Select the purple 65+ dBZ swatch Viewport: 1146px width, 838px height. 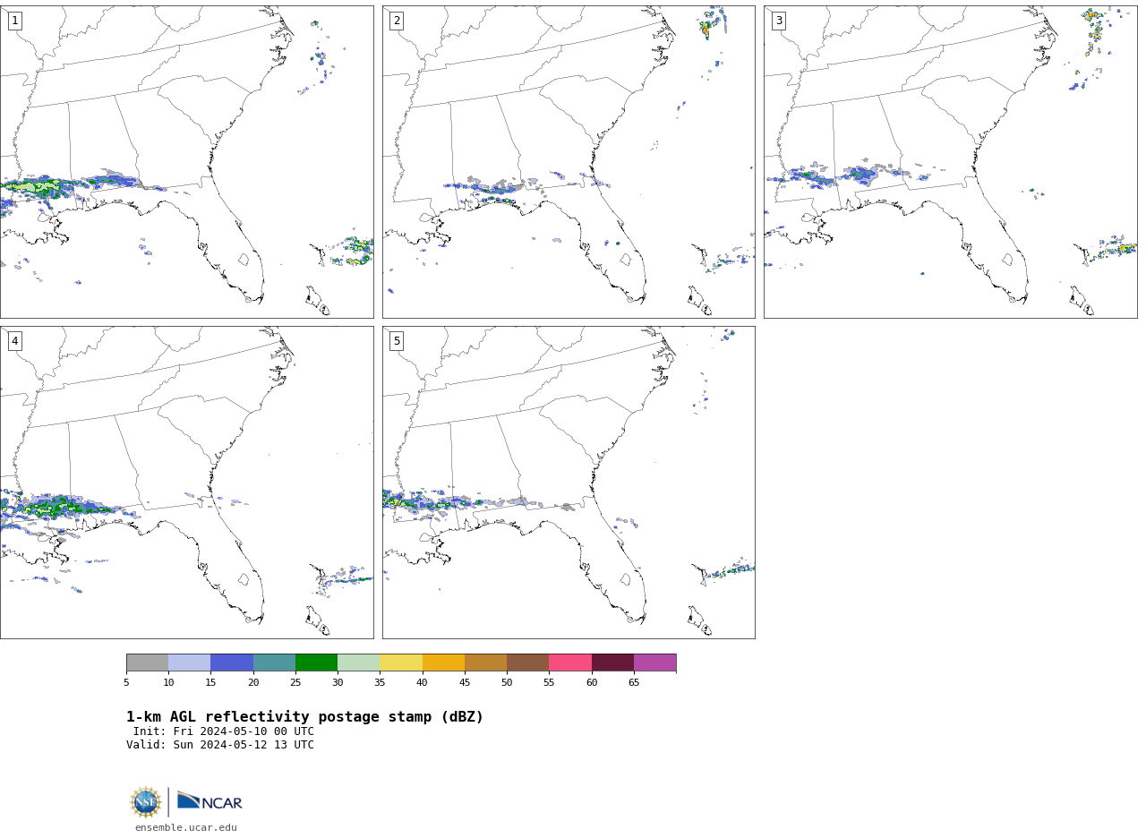[654, 663]
